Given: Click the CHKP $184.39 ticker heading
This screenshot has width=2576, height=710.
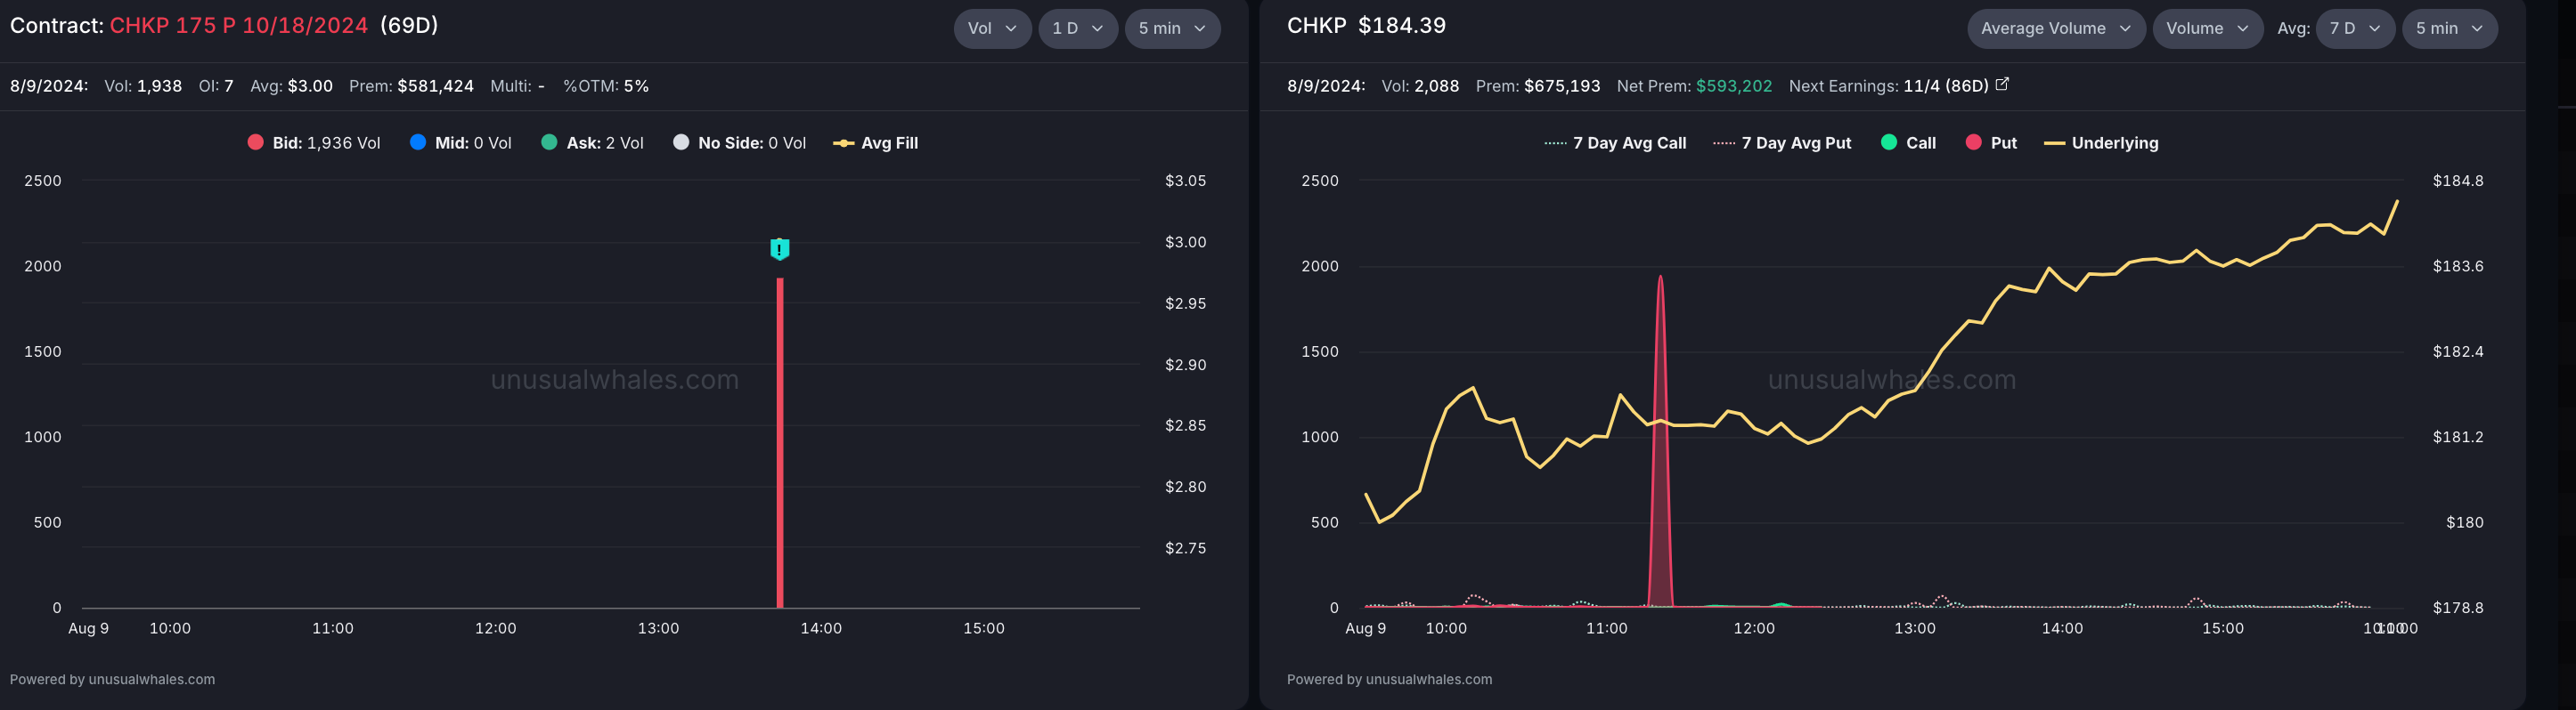Looking at the screenshot, I should pos(1366,26).
